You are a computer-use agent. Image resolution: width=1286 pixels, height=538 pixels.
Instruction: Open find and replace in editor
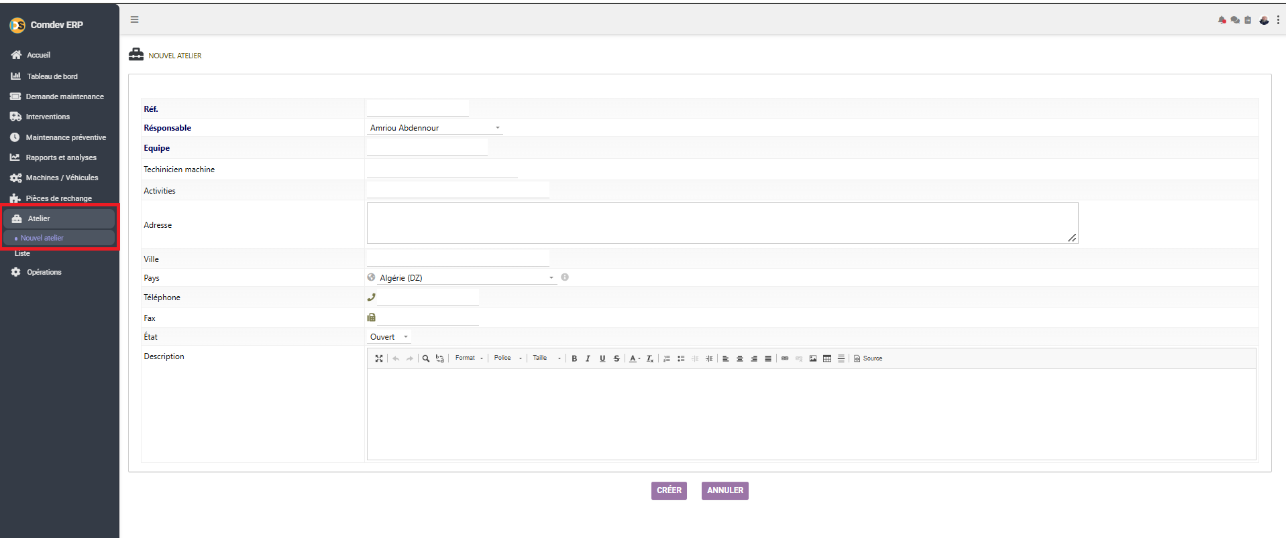[x=439, y=358]
